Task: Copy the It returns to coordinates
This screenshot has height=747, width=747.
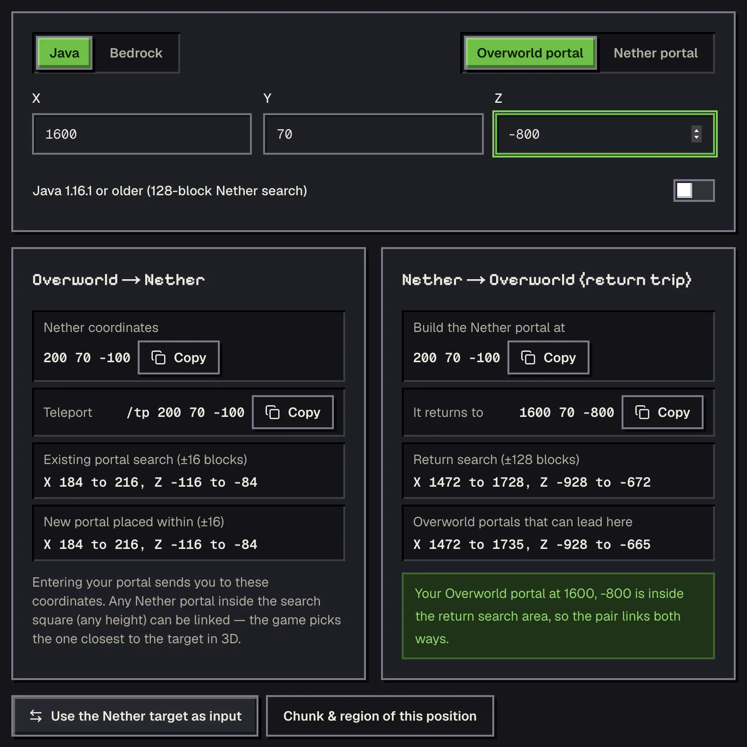Action: (x=663, y=412)
